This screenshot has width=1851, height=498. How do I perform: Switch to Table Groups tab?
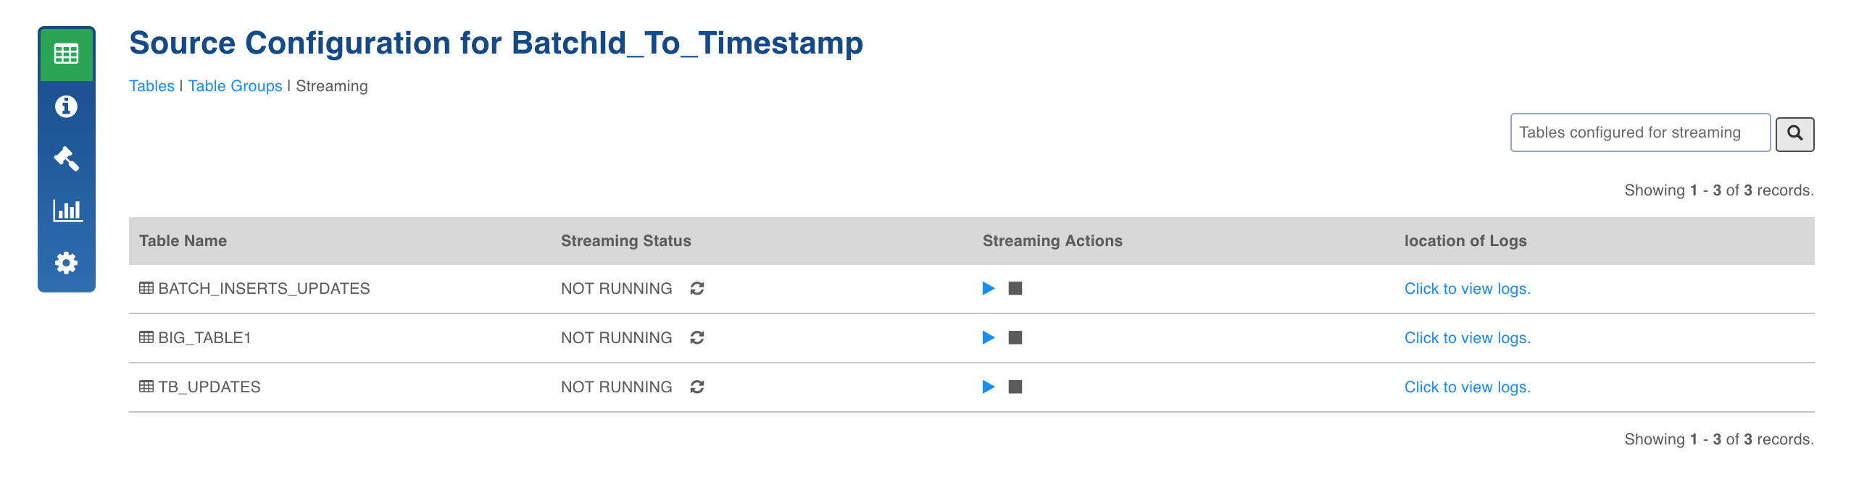(235, 86)
